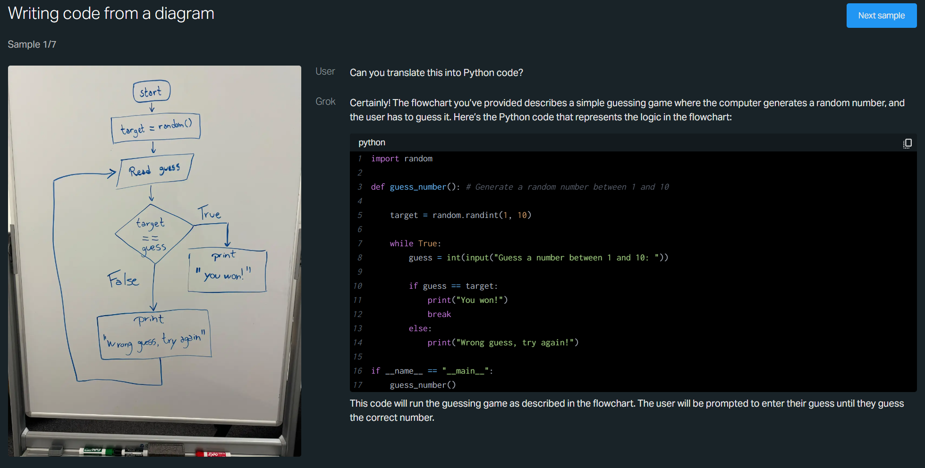
Task: Click the closing paragraph 'This code will run the guessing game'
Action: pos(627,410)
